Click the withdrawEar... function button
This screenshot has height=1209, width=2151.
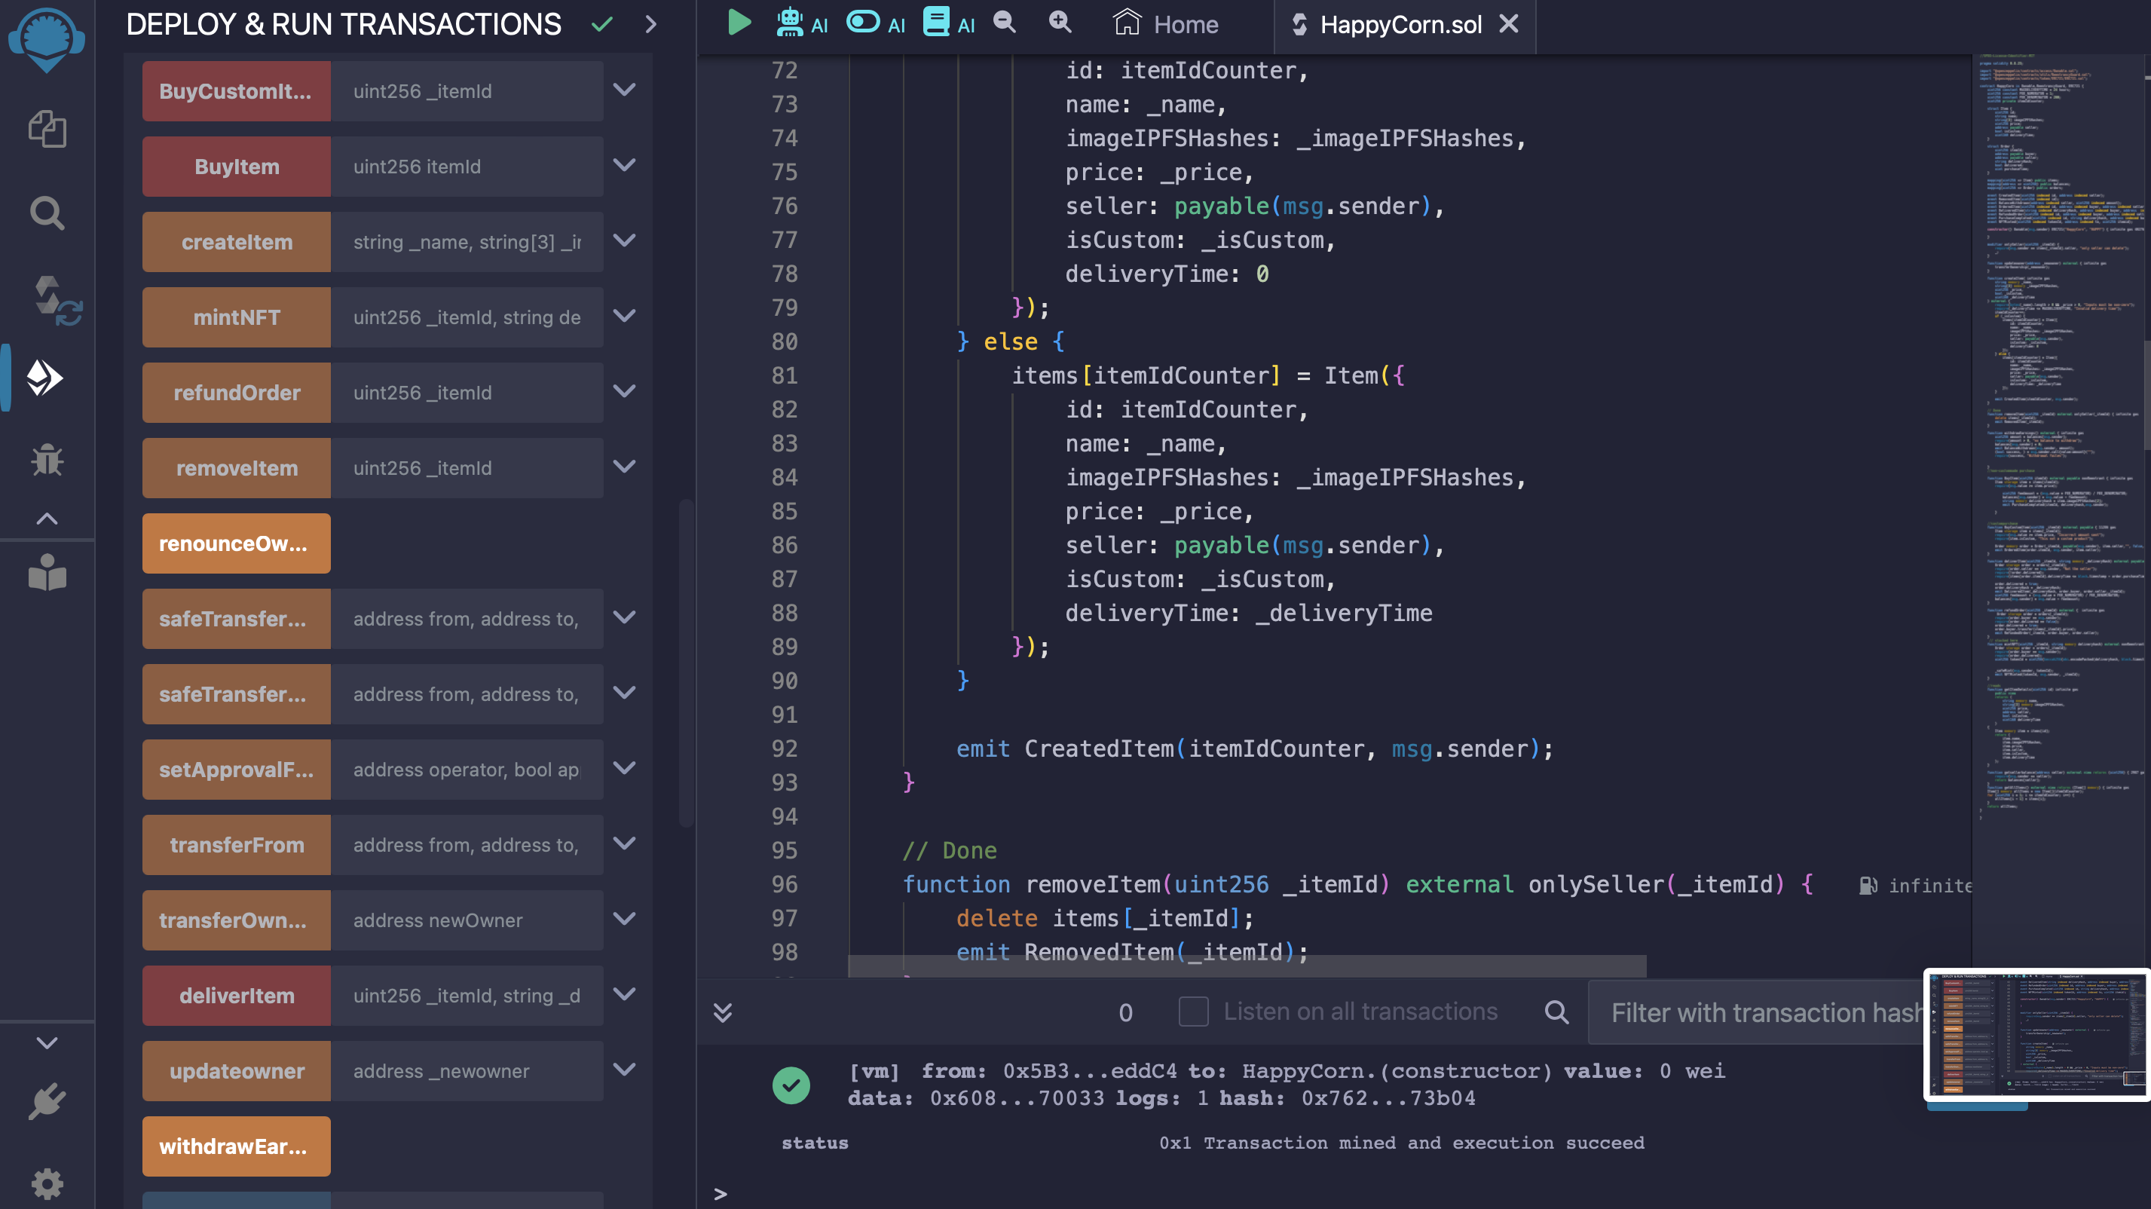click(237, 1146)
